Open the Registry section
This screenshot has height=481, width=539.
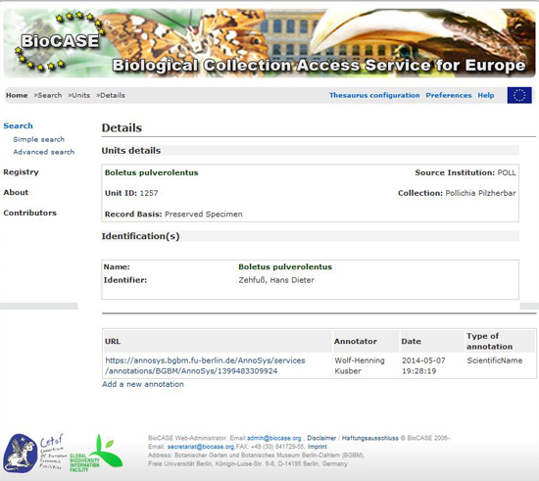click(x=21, y=172)
